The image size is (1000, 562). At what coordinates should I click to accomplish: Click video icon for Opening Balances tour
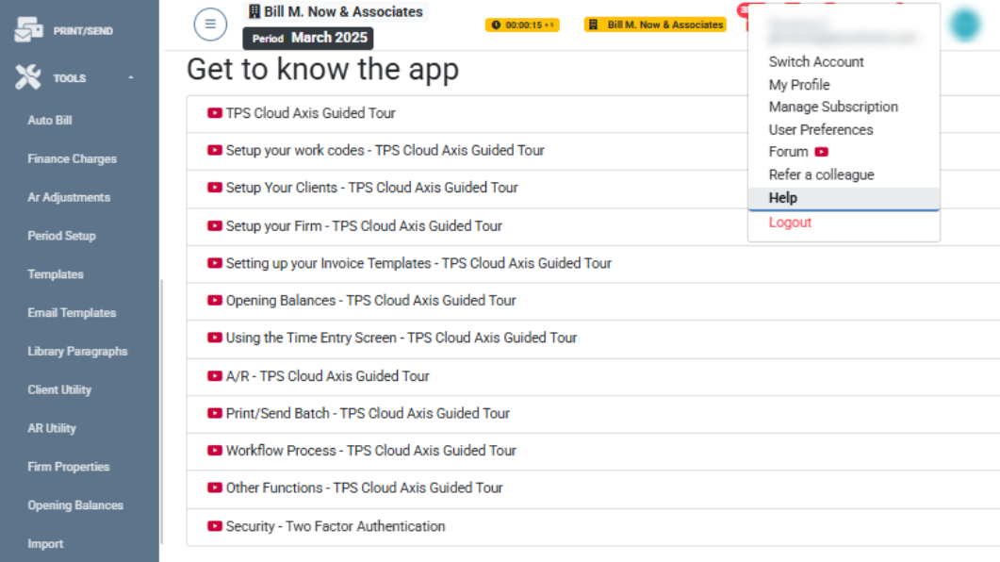click(214, 300)
